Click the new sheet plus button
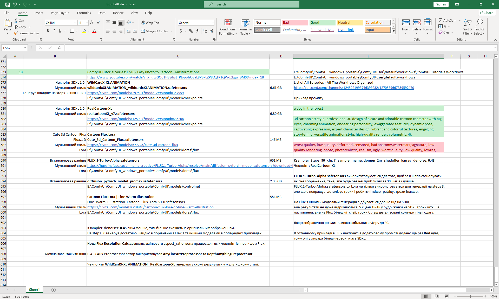Screen dimensions: 499x299 coord(54,290)
